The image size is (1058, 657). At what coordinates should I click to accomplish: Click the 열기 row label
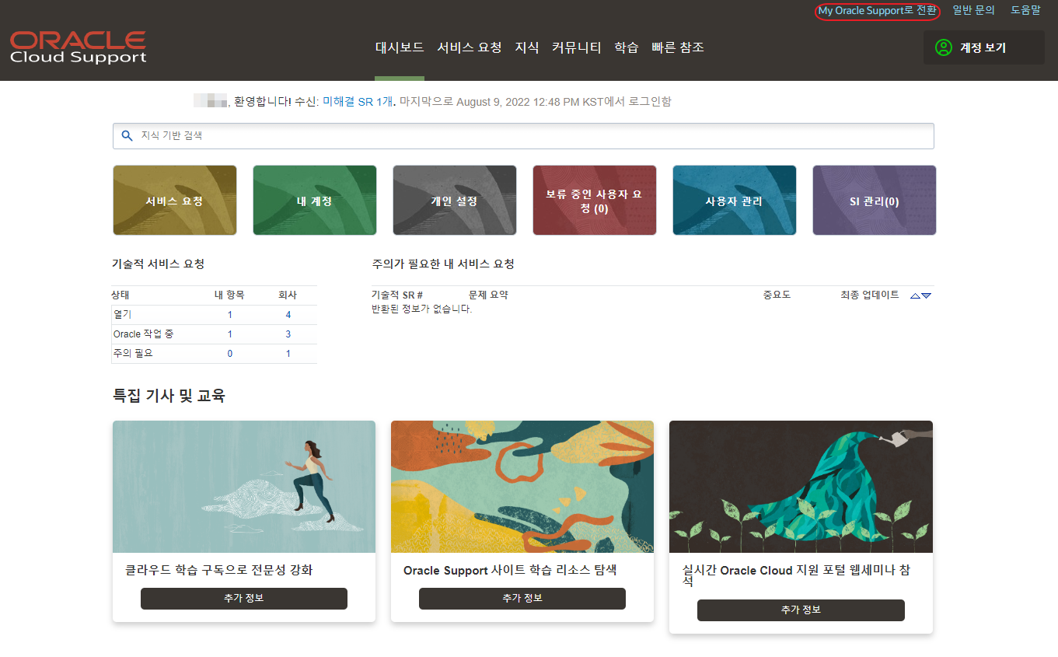pos(122,315)
